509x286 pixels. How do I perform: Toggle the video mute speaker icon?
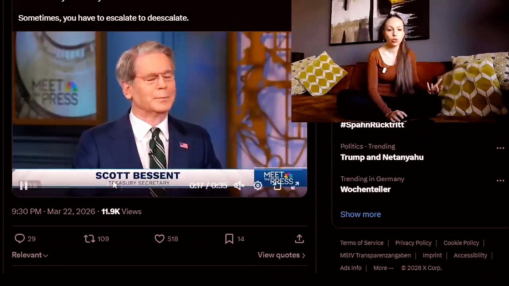(x=239, y=186)
